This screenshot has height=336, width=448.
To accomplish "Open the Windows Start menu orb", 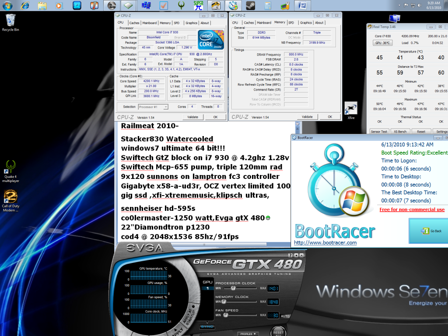I will point(7,5).
